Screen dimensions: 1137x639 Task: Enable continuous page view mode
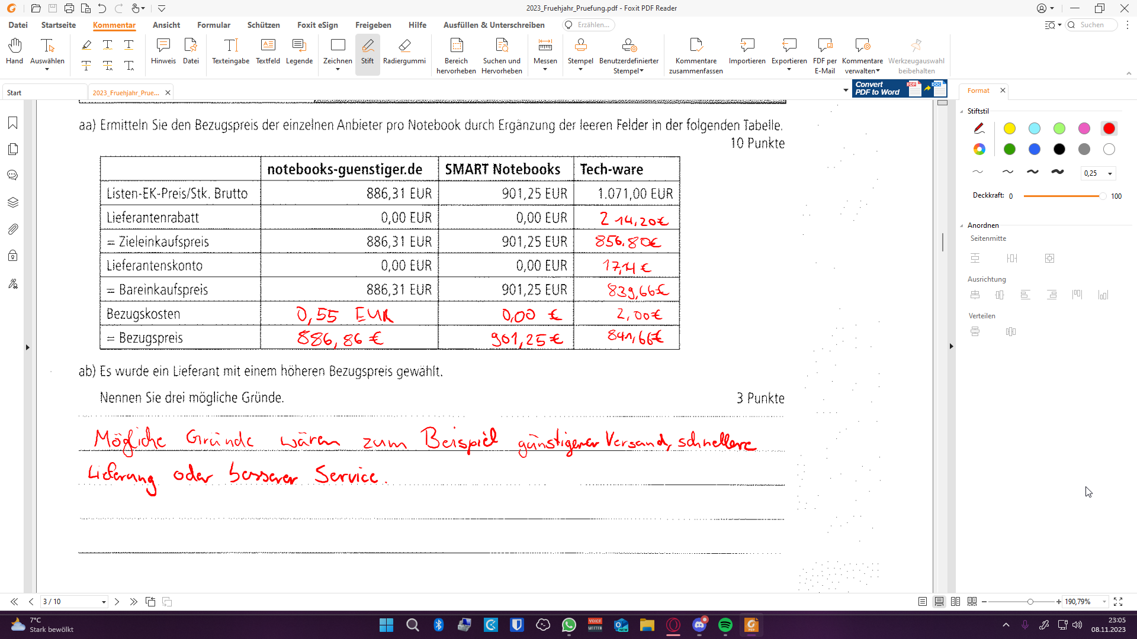click(939, 602)
